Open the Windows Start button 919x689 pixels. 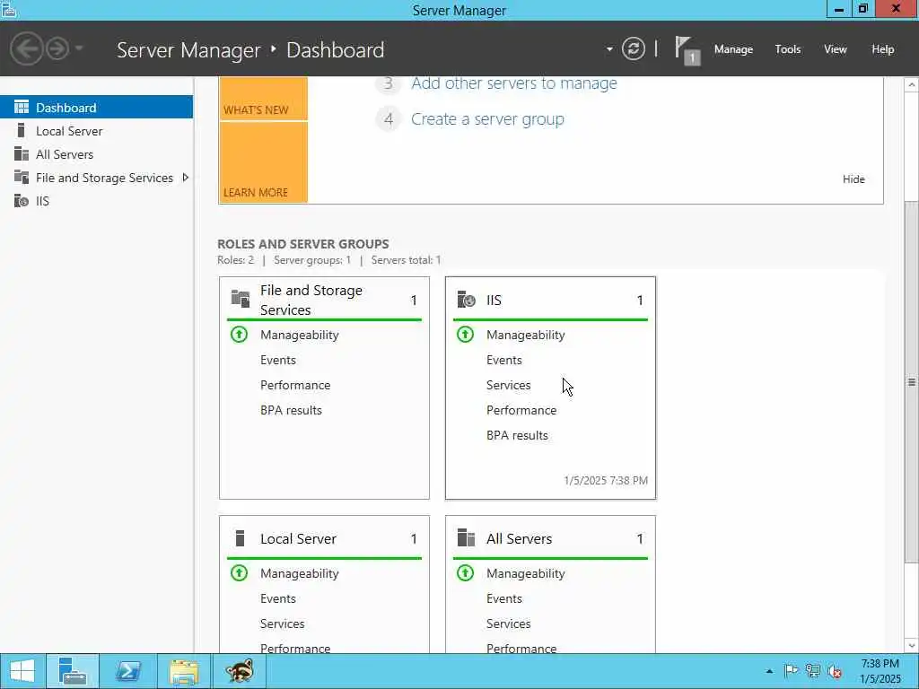[x=22, y=671]
